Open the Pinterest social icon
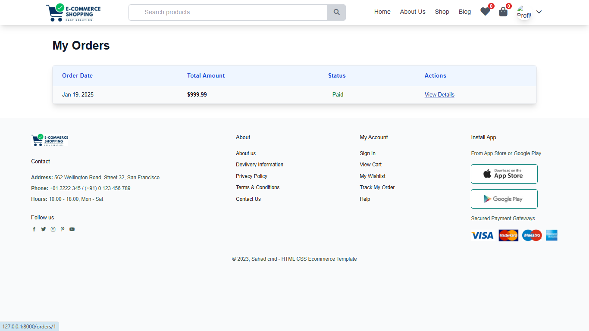 click(63, 229)
